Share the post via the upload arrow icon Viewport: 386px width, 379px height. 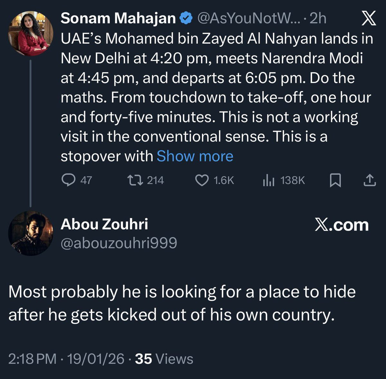click(x=370, y=180)
